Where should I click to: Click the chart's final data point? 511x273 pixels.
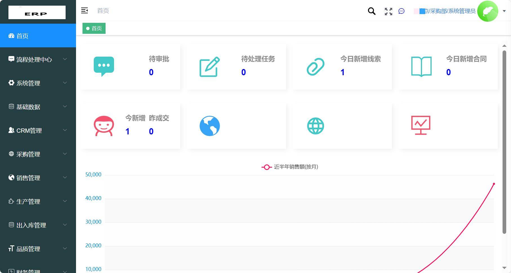click(x=494, y=184)
